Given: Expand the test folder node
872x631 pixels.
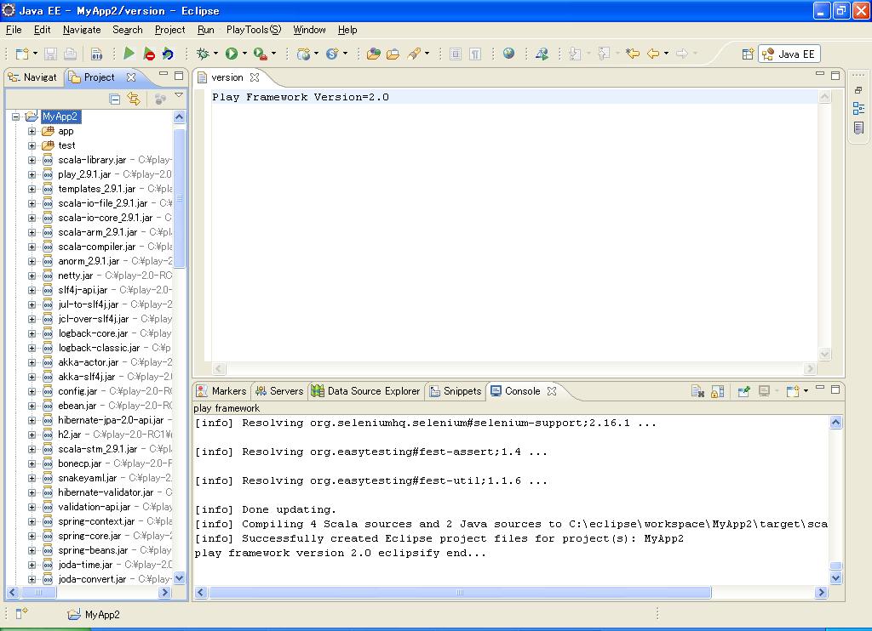Looking at the screenshot, I should click(32, 145).
